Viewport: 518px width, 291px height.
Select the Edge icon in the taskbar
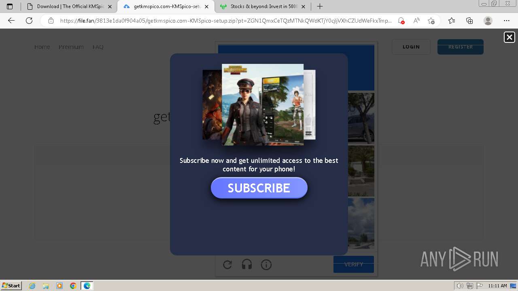click(87, 286)
